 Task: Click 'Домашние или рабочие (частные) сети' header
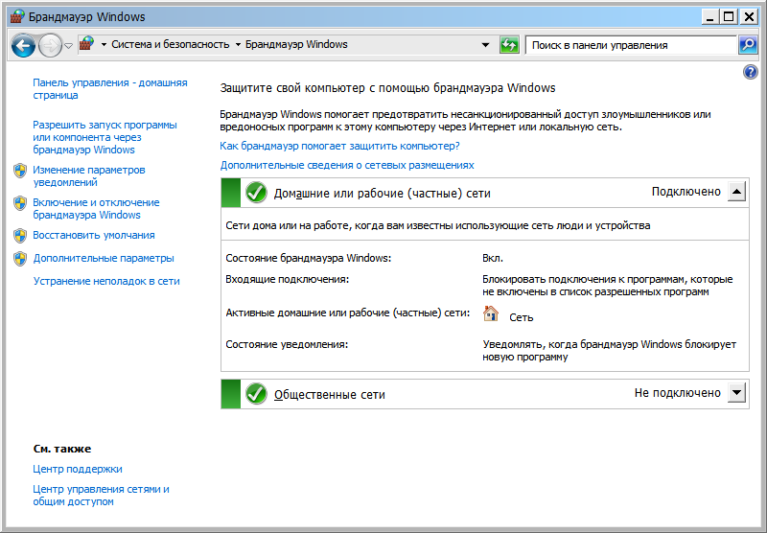[382, 193]
